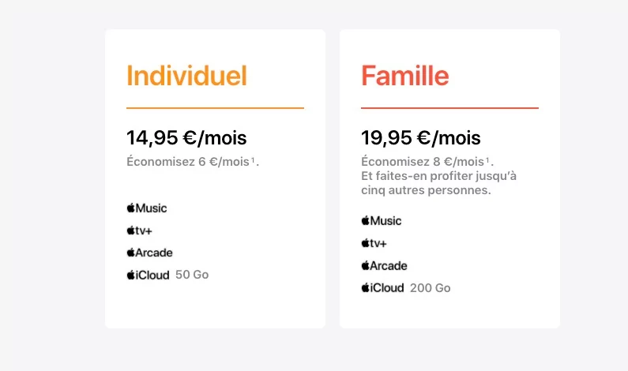This screenshot has height=371, width=628.
Task: Click the 200 Go storage label
Action: click(431, 288)
